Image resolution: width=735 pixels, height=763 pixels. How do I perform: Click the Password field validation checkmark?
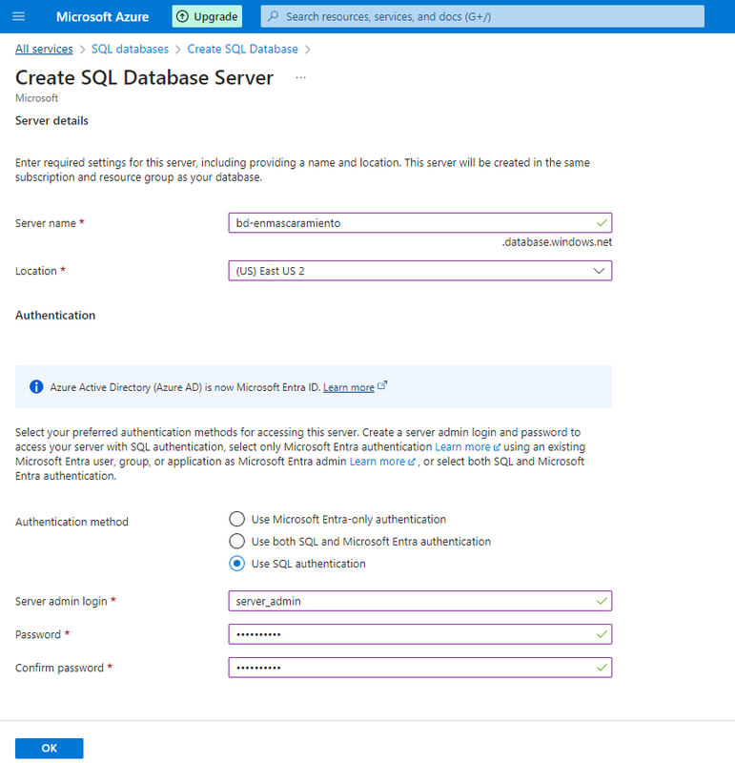point(602,634)
